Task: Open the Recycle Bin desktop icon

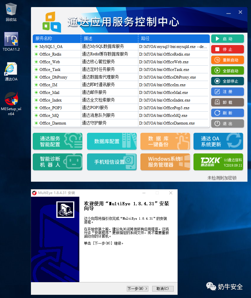Action: click(x=11, y=12)
